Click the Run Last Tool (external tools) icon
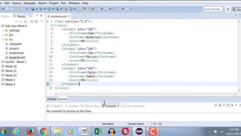The width and height of the screenshot is (241, 136). [57, 9]
